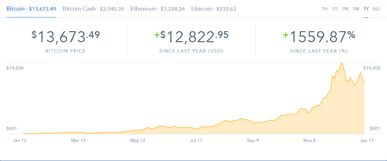Click the Jan 11 date label
Screen dimensions: 387x161
[367, 140]
